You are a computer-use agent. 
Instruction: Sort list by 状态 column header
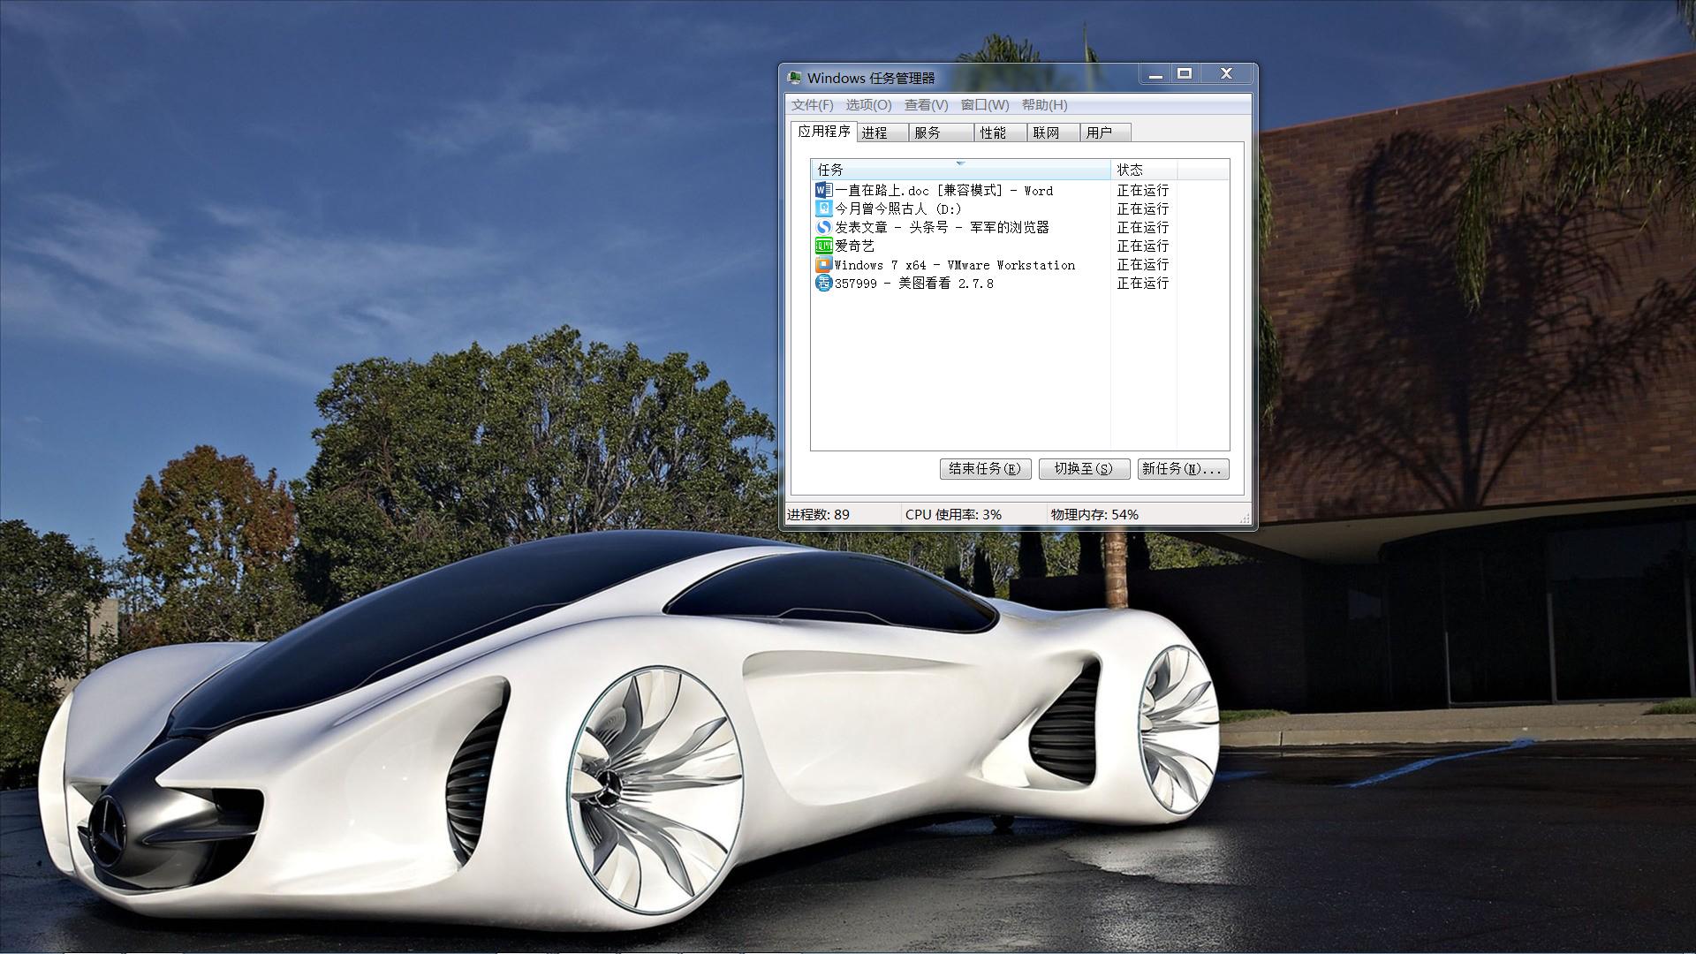[1143, 170]
